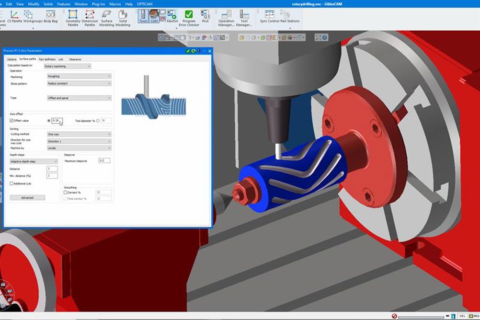Open the Solid Modeling palette
Screen dimensions: 480x320
(123, 18)
